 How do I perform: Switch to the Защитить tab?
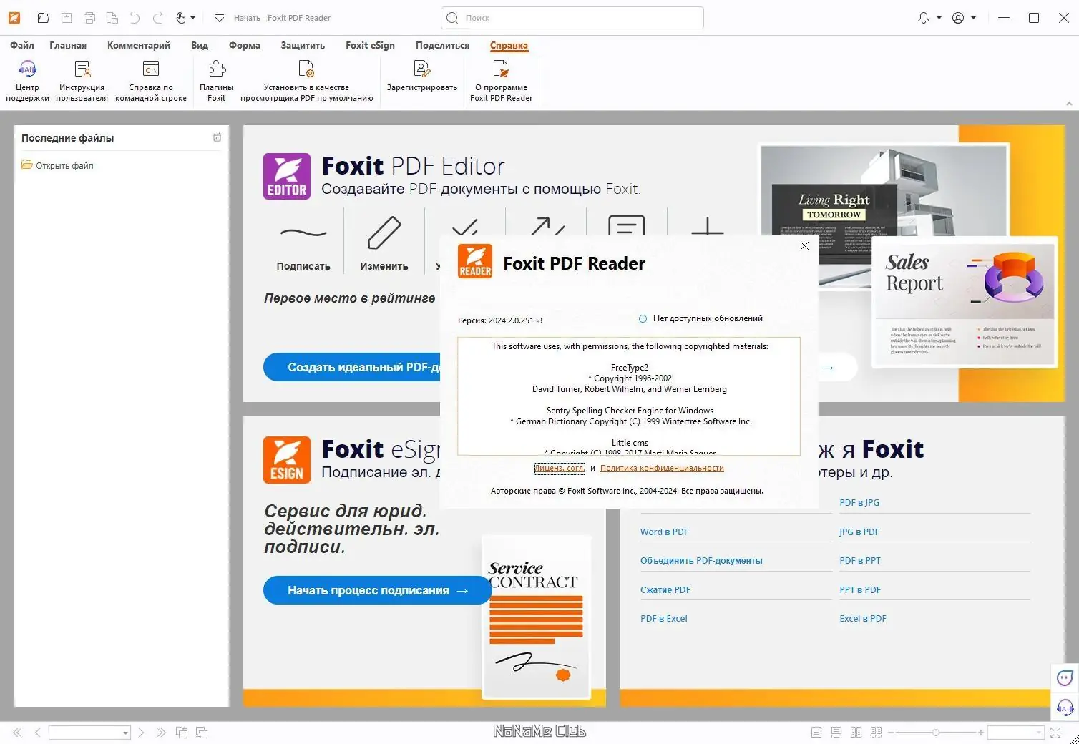pos(303,45)
